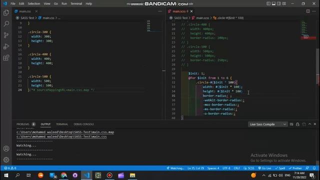The image size is (320, 180).
Task: Click the Prettier status item
Action: (295, 168)
